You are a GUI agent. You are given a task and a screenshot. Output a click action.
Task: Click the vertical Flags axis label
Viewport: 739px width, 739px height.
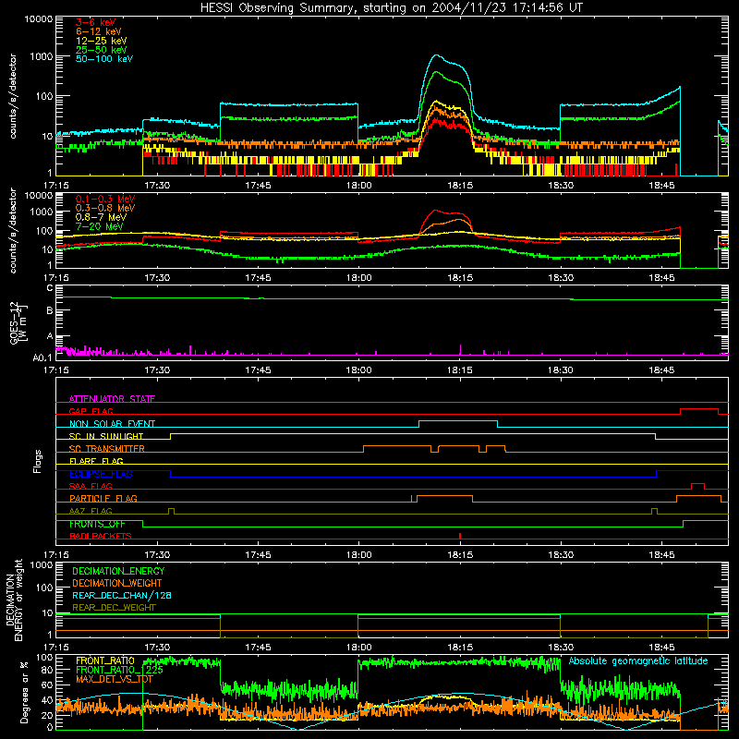[x=38, y=462]
